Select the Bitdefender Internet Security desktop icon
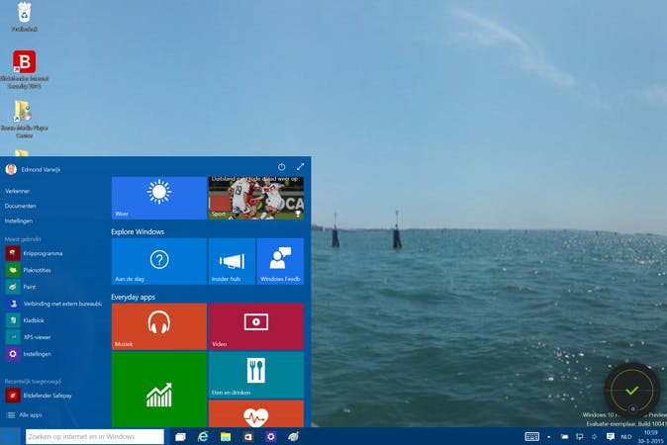667x445 pixels. coord(25,69)
